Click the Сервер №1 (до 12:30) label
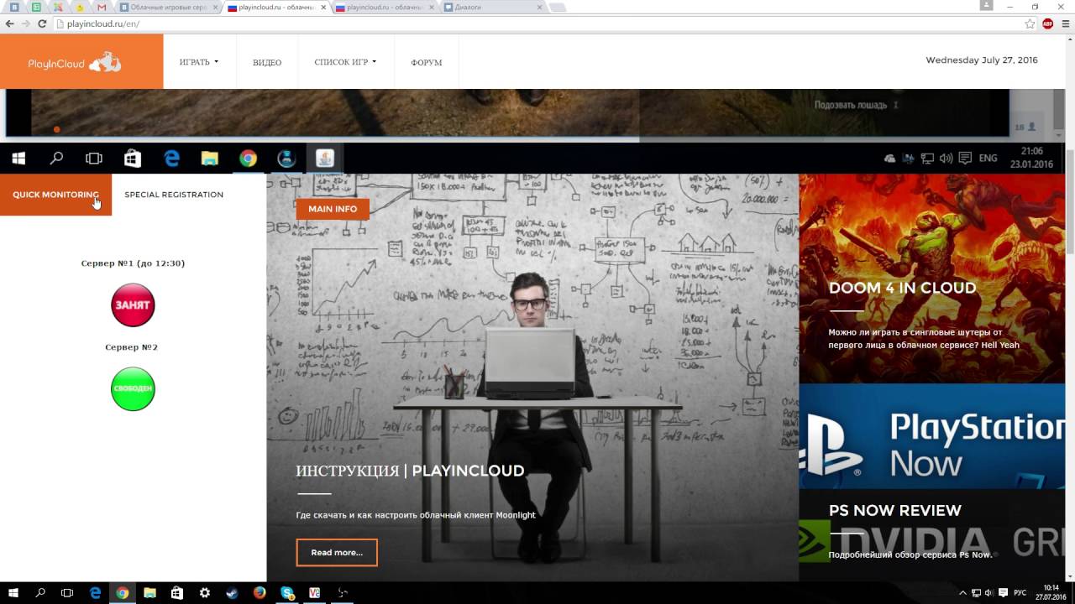 pyautogui.click(x=133, y=263)
